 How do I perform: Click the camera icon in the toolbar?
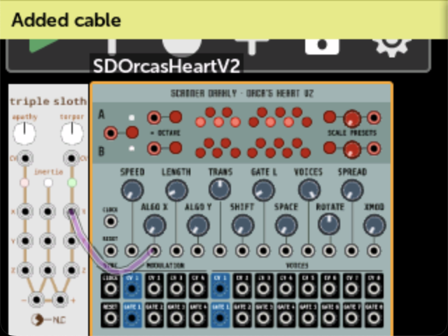(322, 46)
